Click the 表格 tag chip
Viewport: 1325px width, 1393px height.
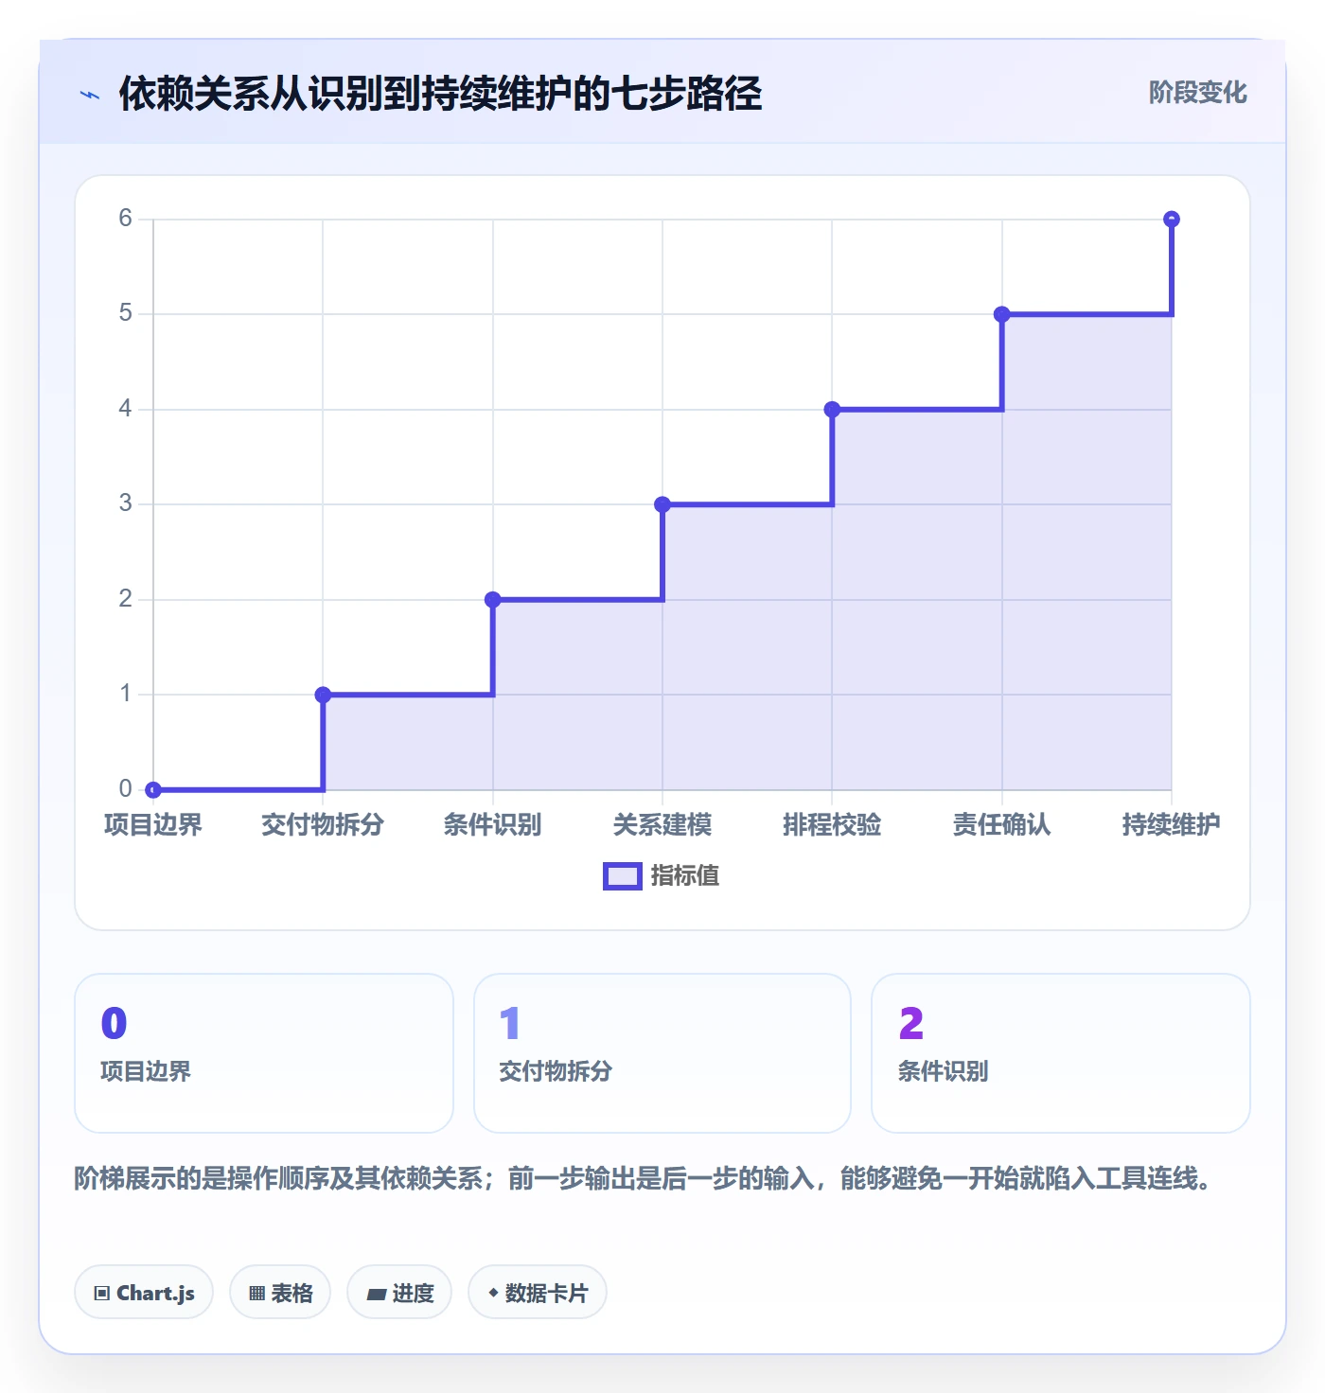(x=280, y=1292)
